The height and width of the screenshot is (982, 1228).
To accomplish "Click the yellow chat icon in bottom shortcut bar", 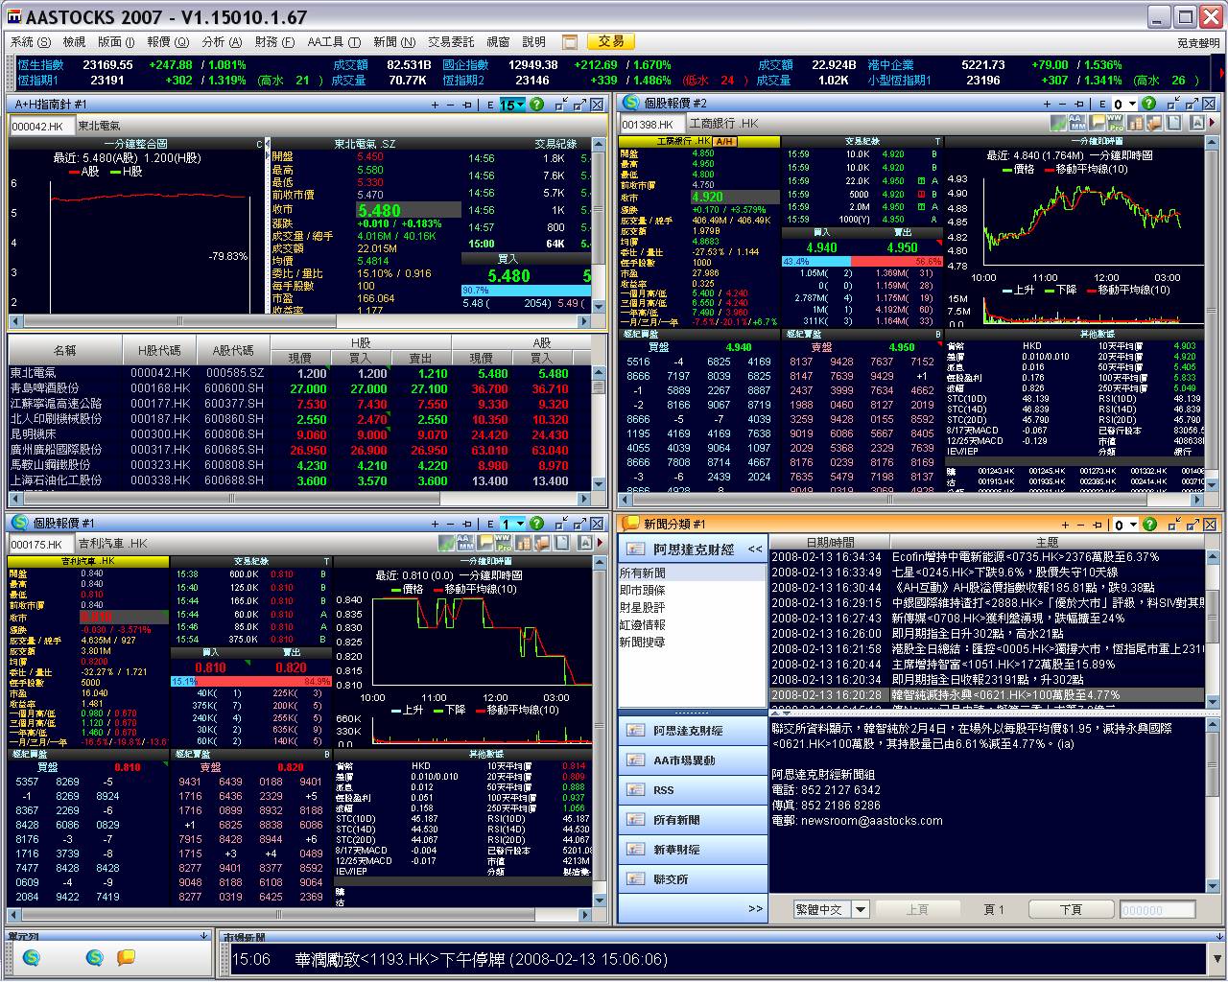I will click(x=126, y=957).
